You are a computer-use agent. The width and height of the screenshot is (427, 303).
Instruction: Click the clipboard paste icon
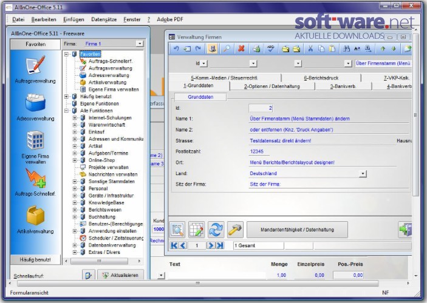click(332, 48)
